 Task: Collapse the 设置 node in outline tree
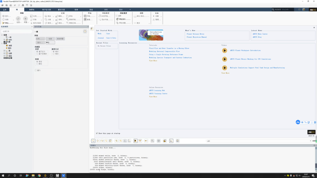pyautogui.click(x=2, y=35)
